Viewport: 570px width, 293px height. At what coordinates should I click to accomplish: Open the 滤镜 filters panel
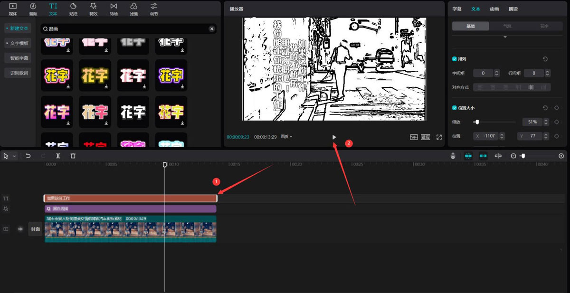point(133,9)
